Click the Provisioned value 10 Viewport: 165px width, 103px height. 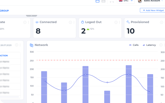(131, 31)
